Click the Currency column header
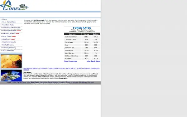 (x=73, y=34)
